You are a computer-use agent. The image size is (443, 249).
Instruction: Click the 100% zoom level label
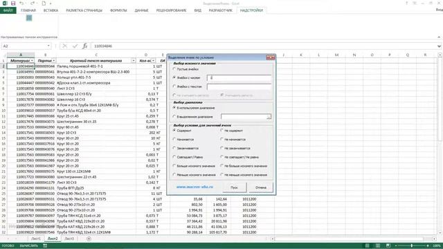436,246
